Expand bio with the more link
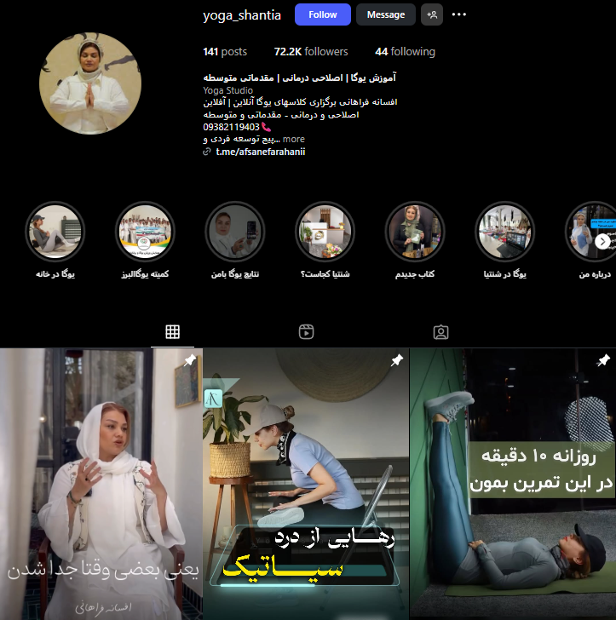This screenshot has width=616, height=620. point(294,139)
